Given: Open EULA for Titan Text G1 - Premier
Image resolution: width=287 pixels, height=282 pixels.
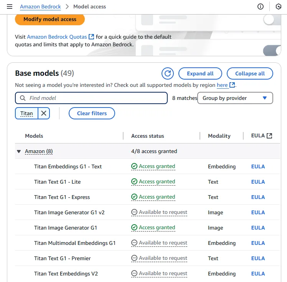Looking at the screenshot, I should [258, 258].
